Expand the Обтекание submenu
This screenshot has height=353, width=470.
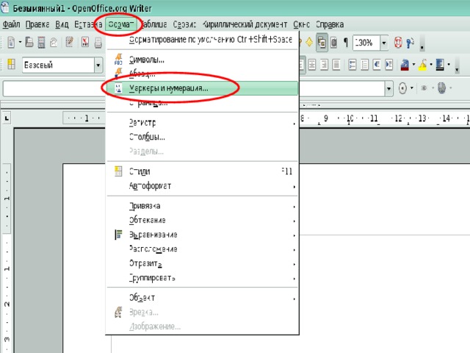point(203,221)
